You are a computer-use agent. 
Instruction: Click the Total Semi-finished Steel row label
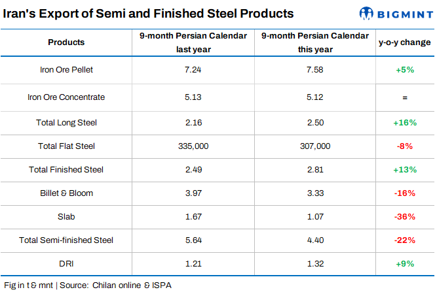coord(66,240)
